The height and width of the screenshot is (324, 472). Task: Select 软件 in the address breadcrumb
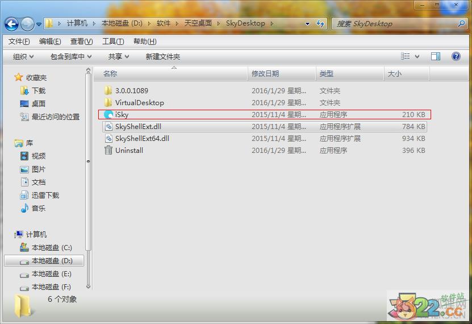coord(164,23)
